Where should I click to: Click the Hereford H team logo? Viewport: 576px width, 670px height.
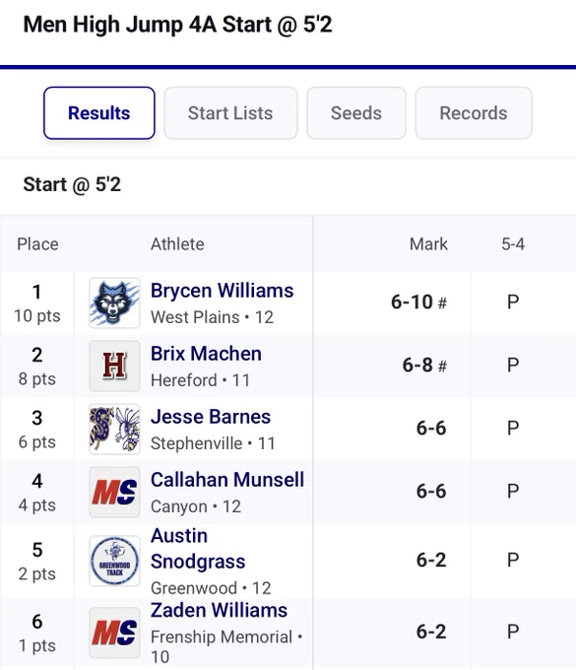pyautogui.click(x=114, y=367)
